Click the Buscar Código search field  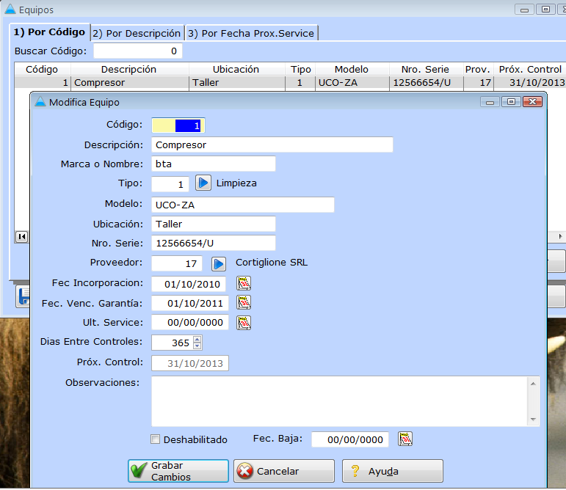137,51
